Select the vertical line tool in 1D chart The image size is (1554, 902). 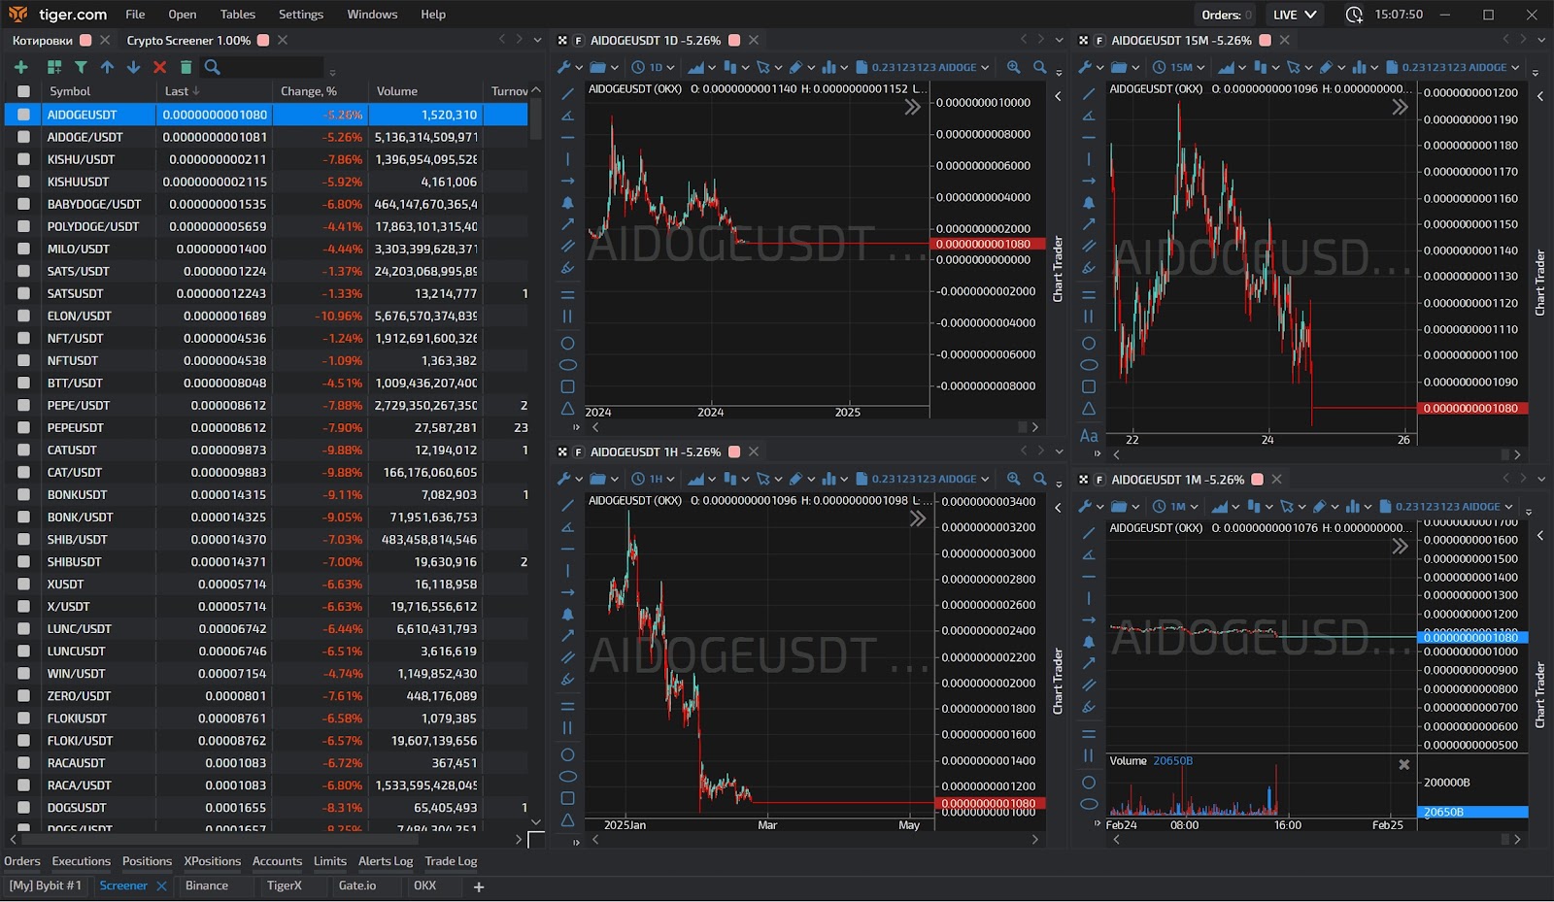tap(568, 159)
